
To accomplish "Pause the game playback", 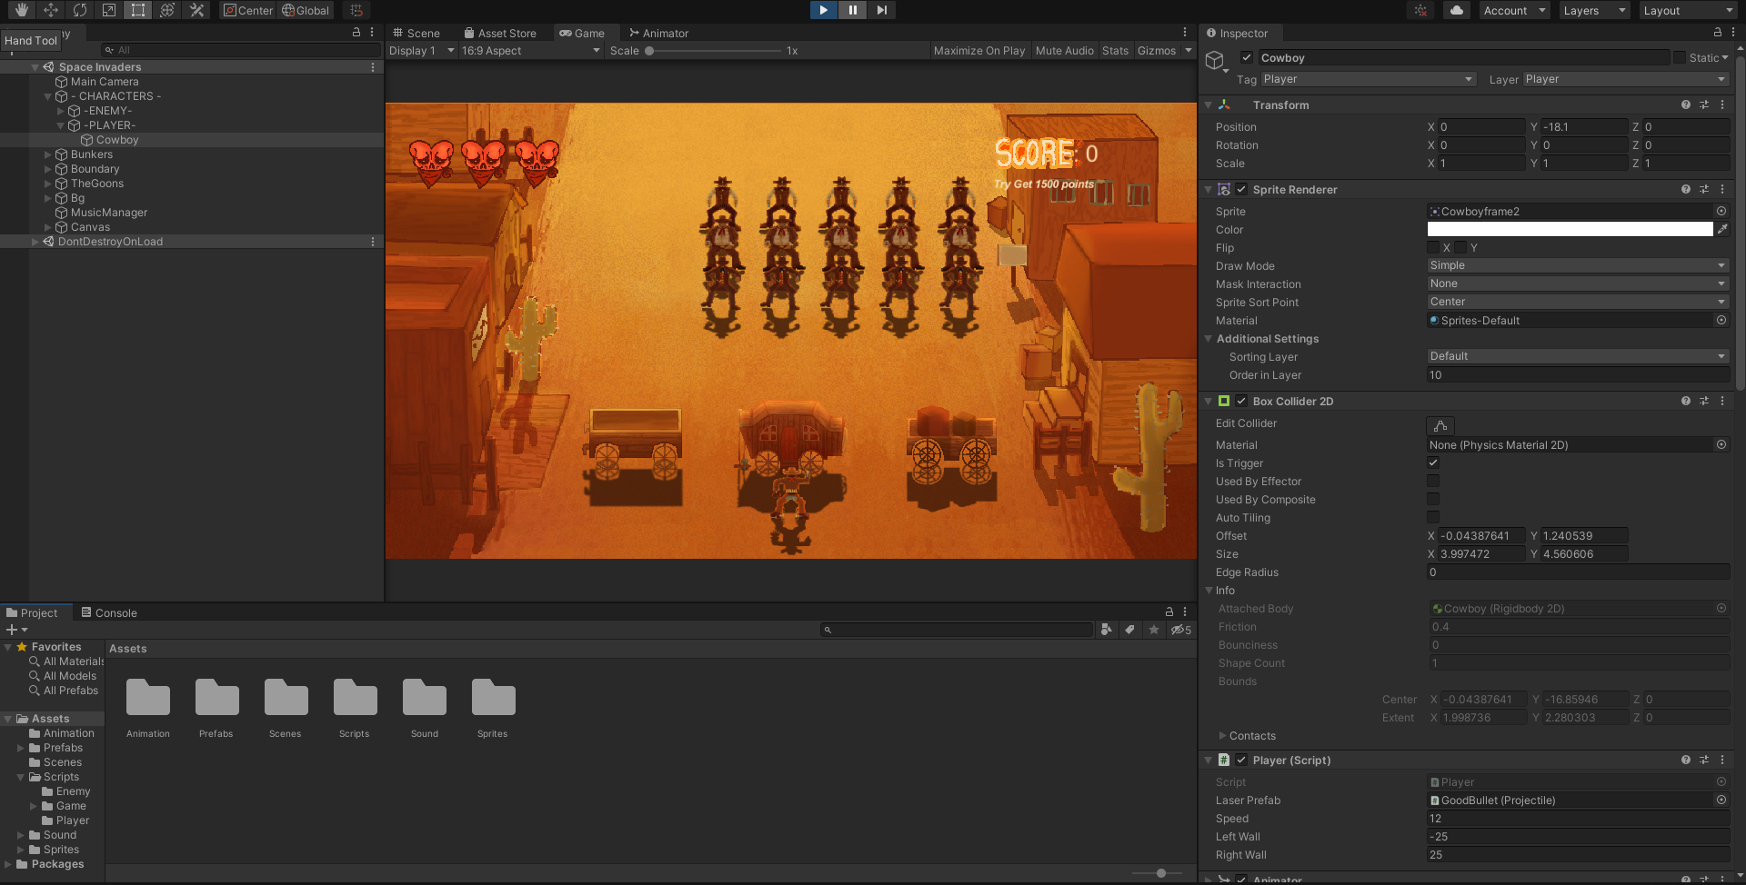I will click(x=852, y=10).
